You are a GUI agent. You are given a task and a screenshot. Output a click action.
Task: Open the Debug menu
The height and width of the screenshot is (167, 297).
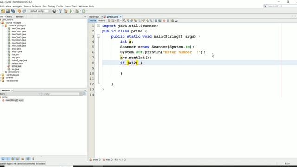coord(51,6)
